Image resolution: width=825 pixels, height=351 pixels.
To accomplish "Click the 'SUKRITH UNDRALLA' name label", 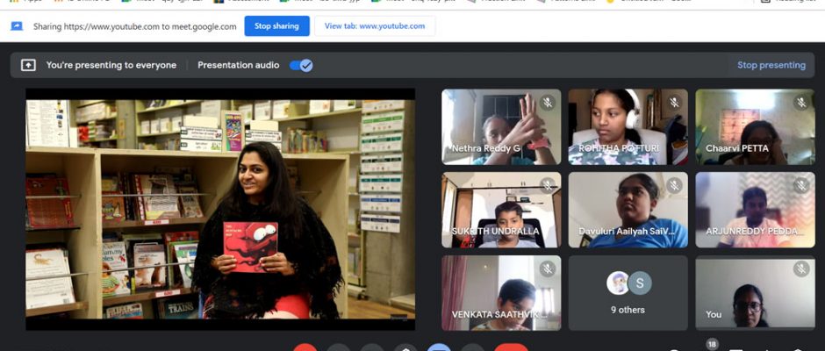I will (x=495, y=231).
